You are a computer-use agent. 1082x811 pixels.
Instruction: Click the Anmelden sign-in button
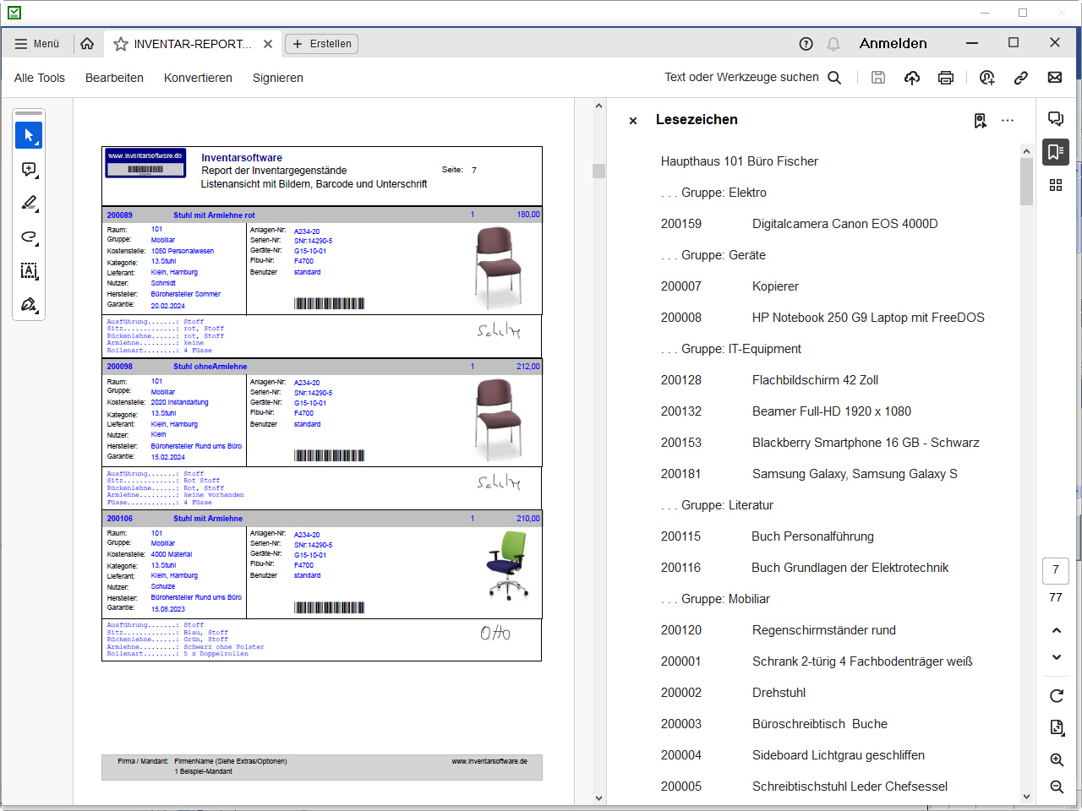pyautogui.click(x=893, y=42)
